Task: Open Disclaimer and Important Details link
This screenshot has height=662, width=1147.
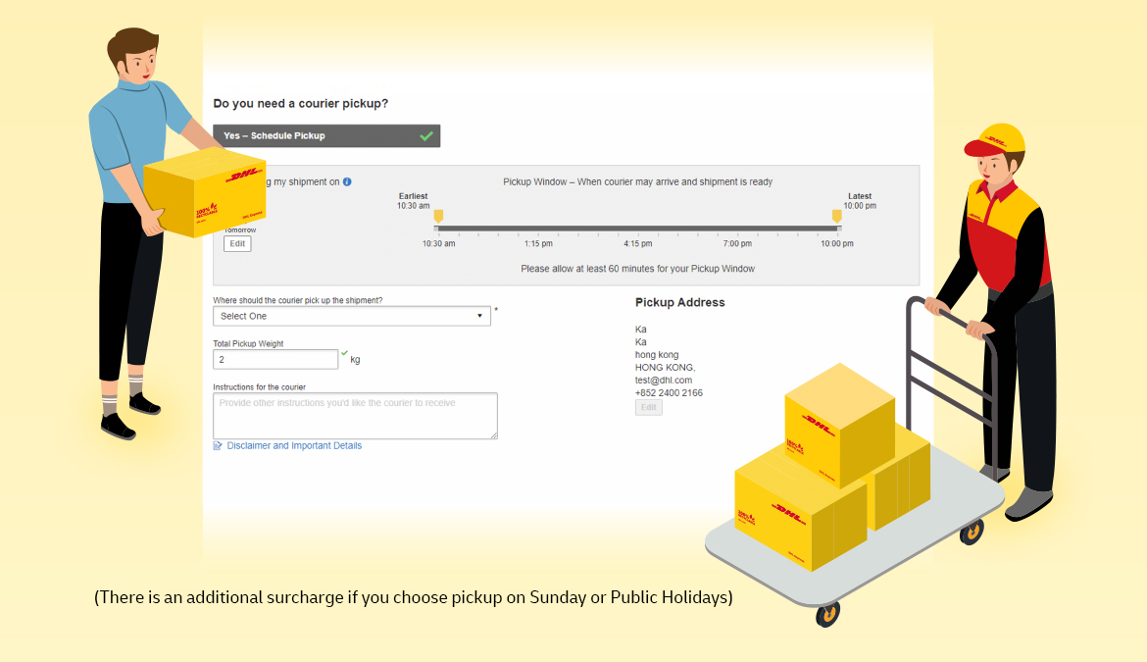Action: tap(294, 445)
